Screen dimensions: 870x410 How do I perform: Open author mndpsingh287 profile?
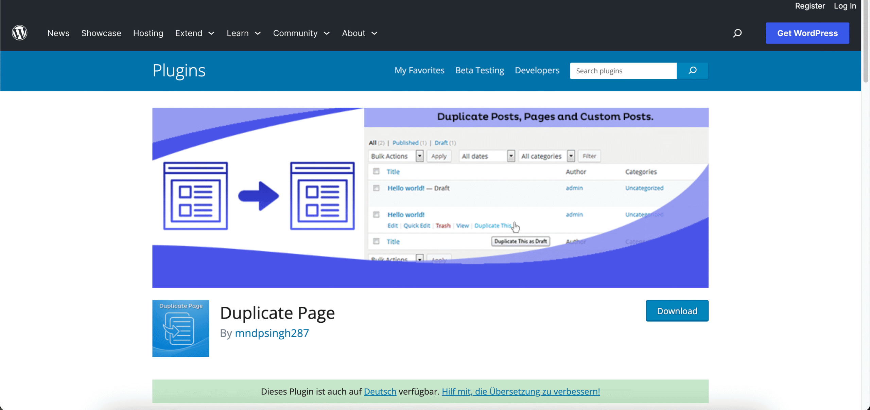(272, 333)
